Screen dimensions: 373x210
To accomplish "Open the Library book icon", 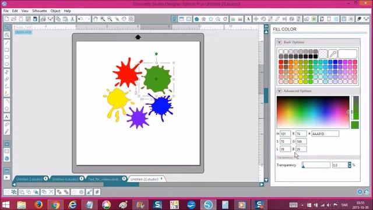I will (x=6, y=152).
